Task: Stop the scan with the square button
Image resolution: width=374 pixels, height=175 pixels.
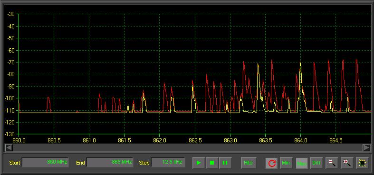Action: 212,163
